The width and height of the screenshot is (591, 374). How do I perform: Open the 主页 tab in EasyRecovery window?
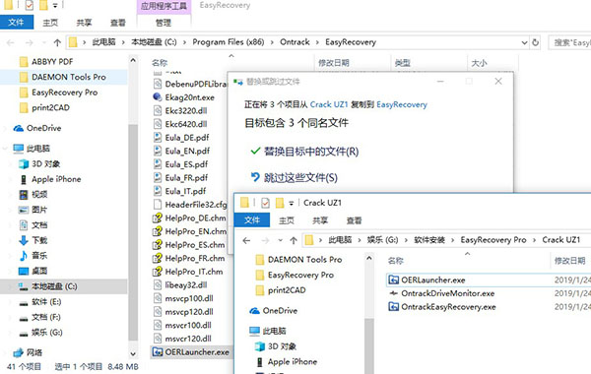[50, 23]
